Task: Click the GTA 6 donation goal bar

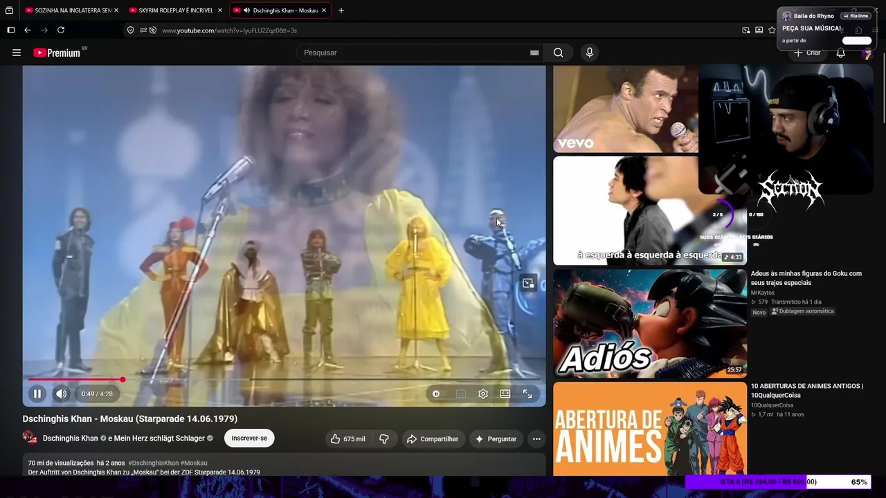Action: (777, 482)
